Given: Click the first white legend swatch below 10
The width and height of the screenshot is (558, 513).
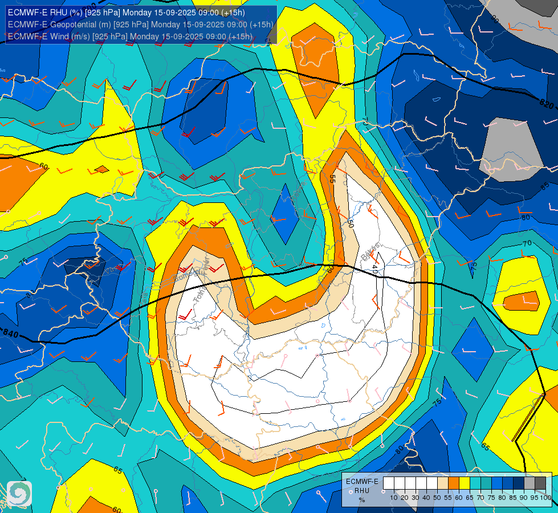Looking at the screenshot, I should (389, 483).
